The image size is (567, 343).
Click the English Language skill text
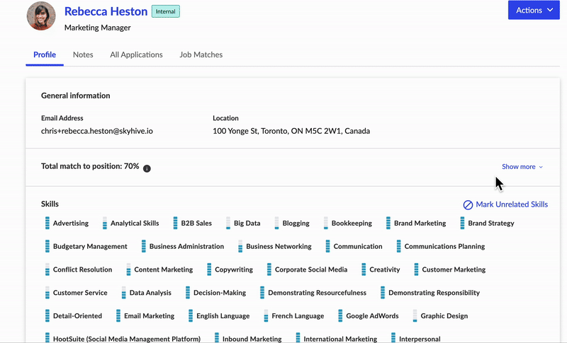click(223, 316)
